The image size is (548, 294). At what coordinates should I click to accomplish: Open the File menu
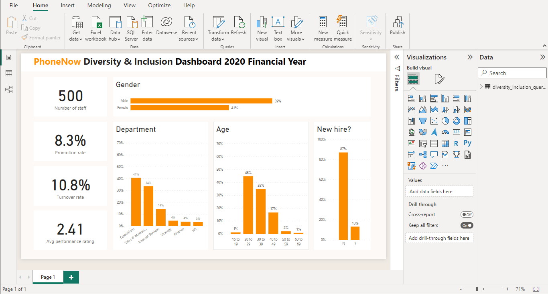tap(14, 5)
